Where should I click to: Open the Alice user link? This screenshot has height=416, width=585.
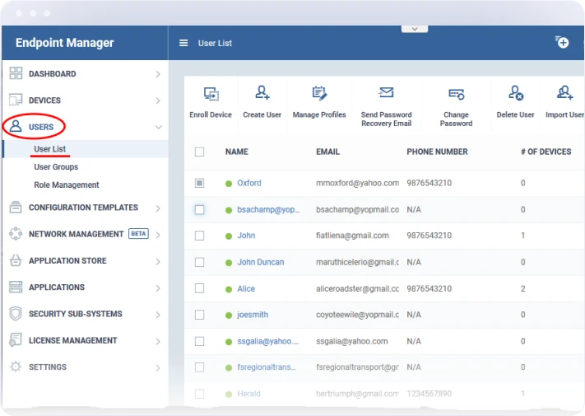point(246,289)
